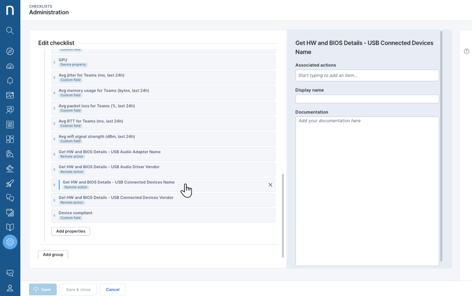Click the rocket Campaigns icon

10,183
